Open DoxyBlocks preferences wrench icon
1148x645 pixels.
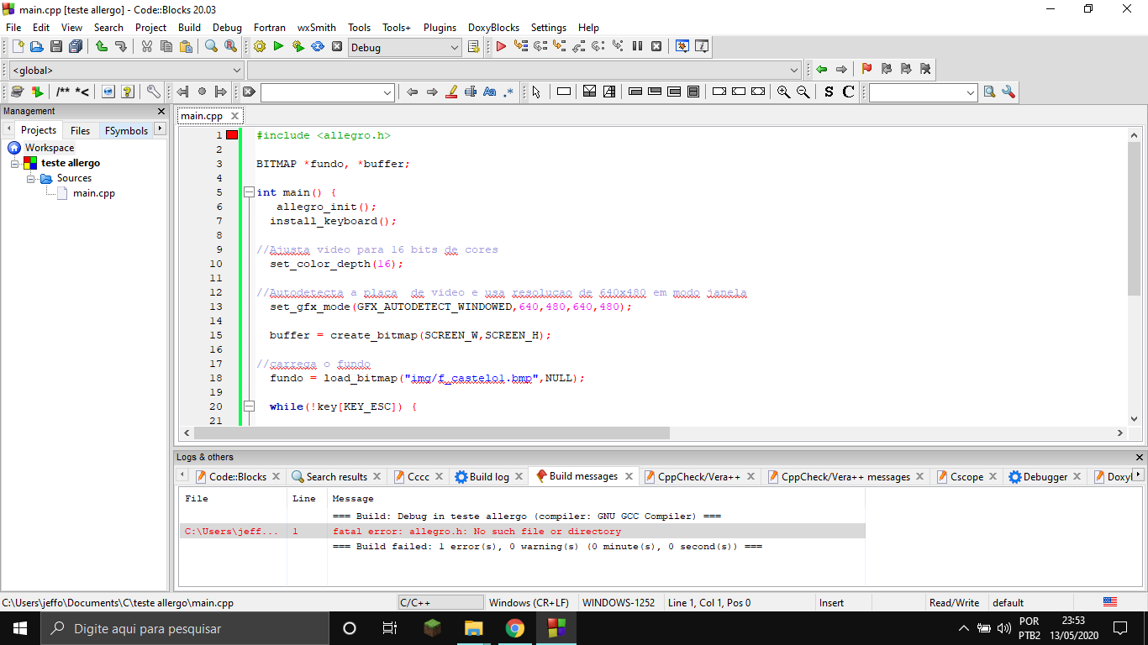(x=153, y=92)
